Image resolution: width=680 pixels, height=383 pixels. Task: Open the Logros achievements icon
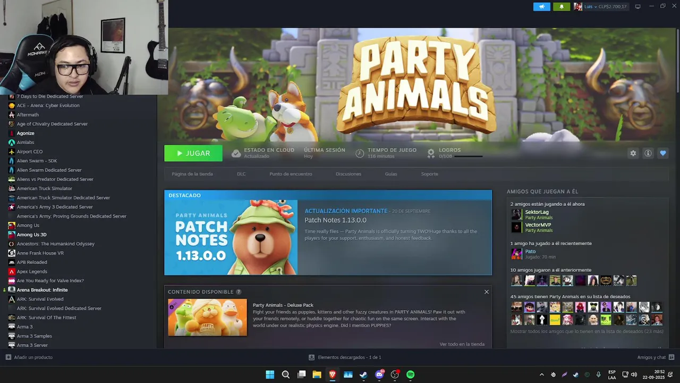click(x=431, y=153)
